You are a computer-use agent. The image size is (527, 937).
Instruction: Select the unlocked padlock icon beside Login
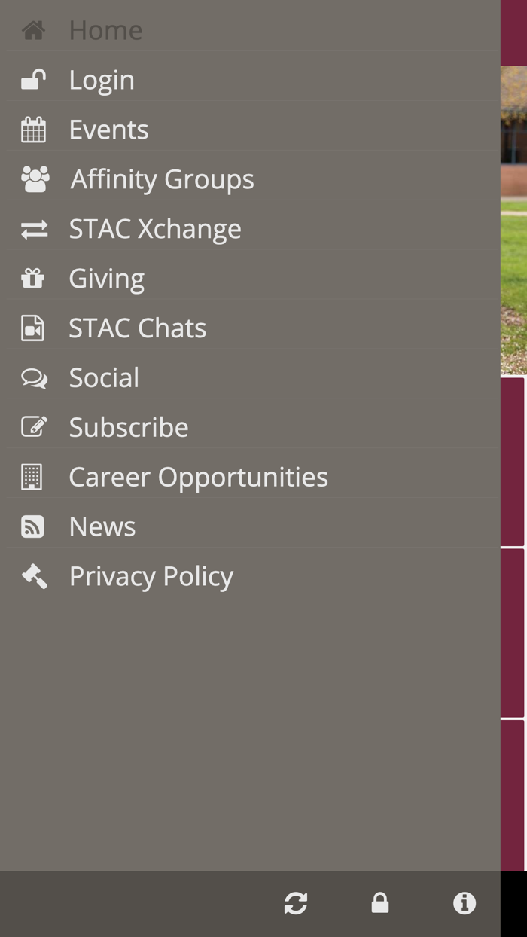point(33,78)
